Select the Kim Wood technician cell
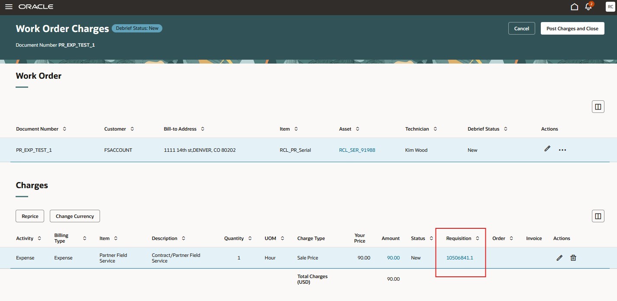 tap(416, 150)
